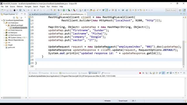Toggle Scroll Lock in Console toolbar
The width and height of the screenshot is (187, 105).
(x=154, y=73)
